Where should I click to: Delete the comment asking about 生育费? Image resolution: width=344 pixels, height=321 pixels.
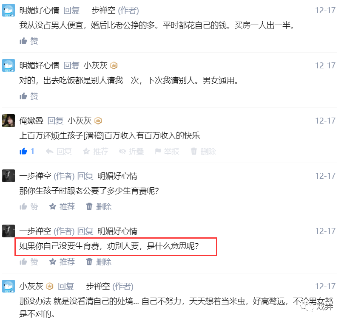click(99, 207)
